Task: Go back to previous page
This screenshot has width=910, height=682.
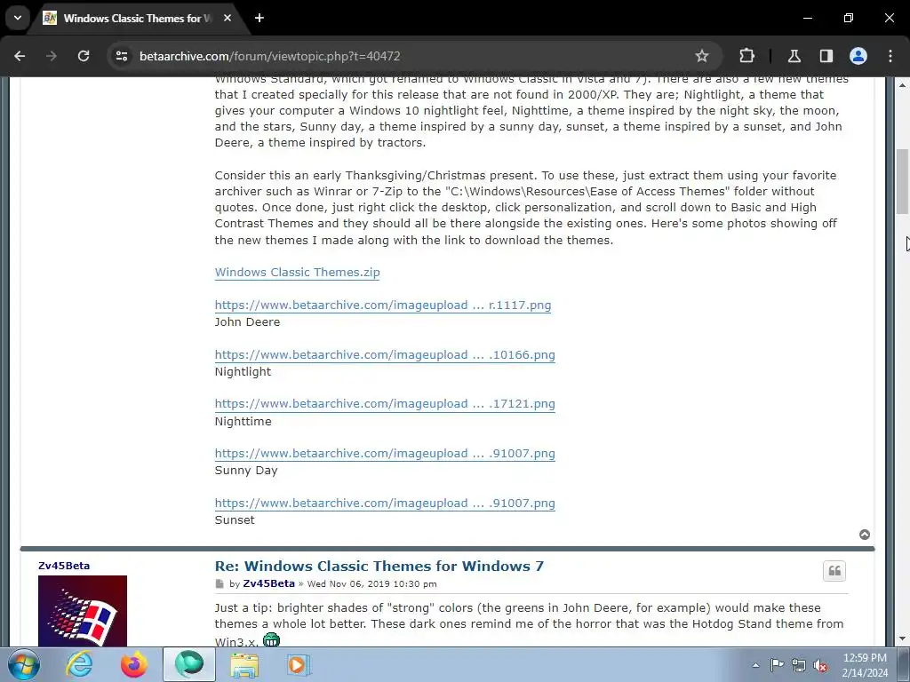Action: click(x=20, y=56)
